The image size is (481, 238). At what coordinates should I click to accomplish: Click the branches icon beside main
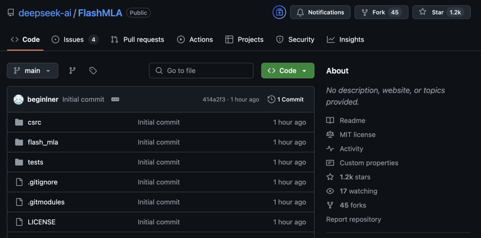coord(73,71)
